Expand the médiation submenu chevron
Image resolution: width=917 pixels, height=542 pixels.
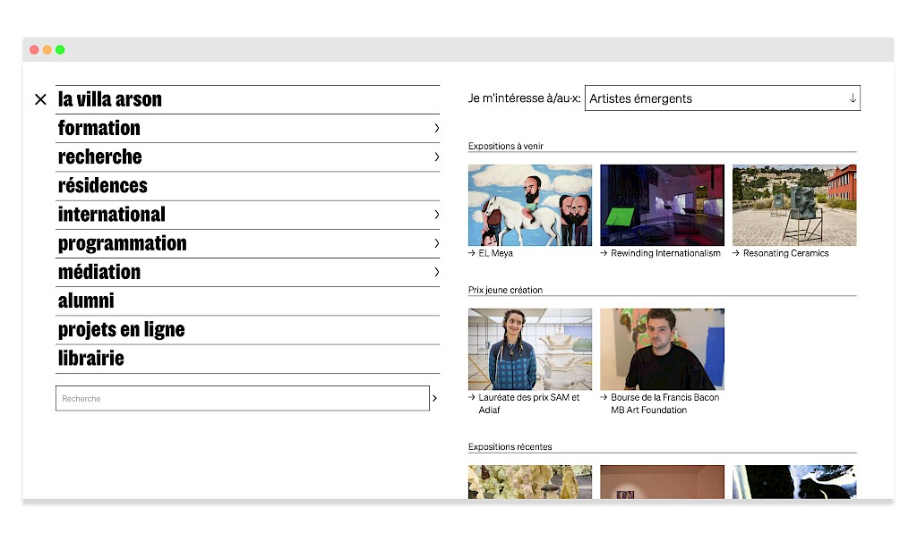pos(436,272)
